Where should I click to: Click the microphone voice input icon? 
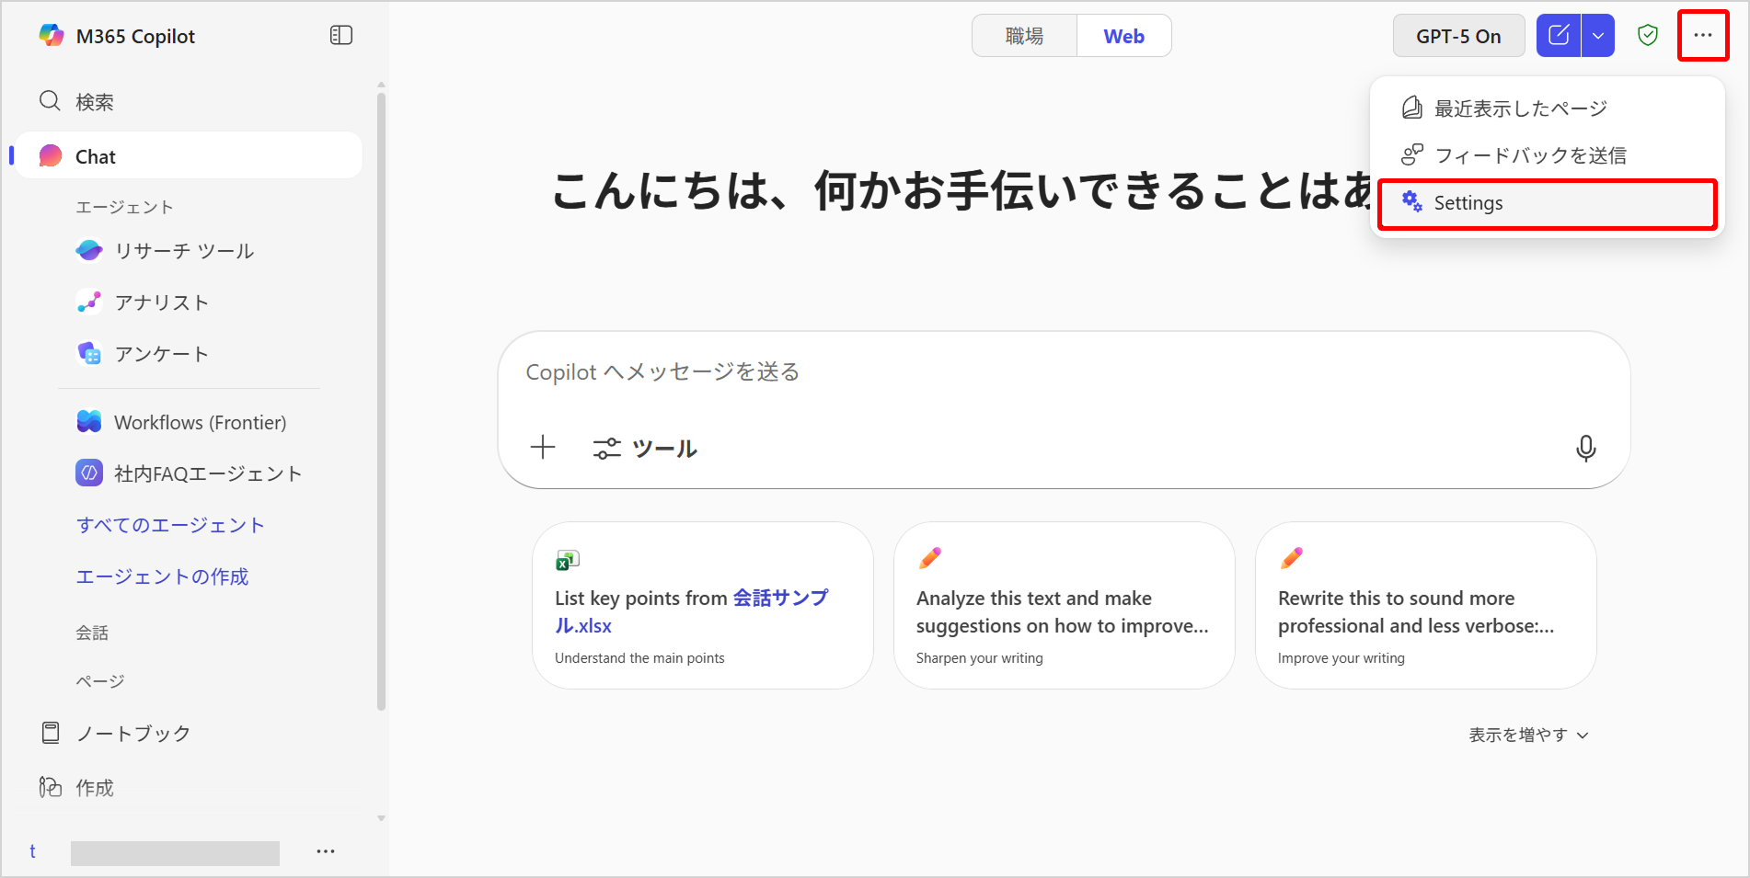(1585, 449)
